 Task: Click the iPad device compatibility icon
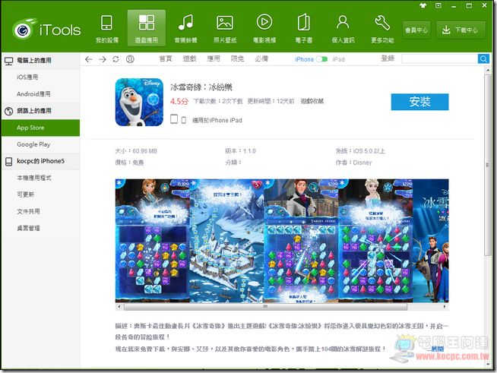[174, 119]
